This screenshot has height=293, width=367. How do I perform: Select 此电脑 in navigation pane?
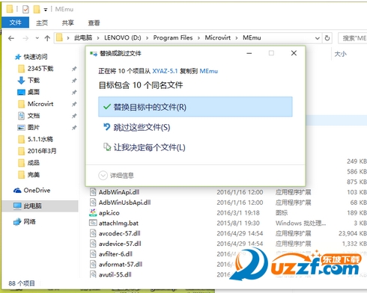point(32,206)
